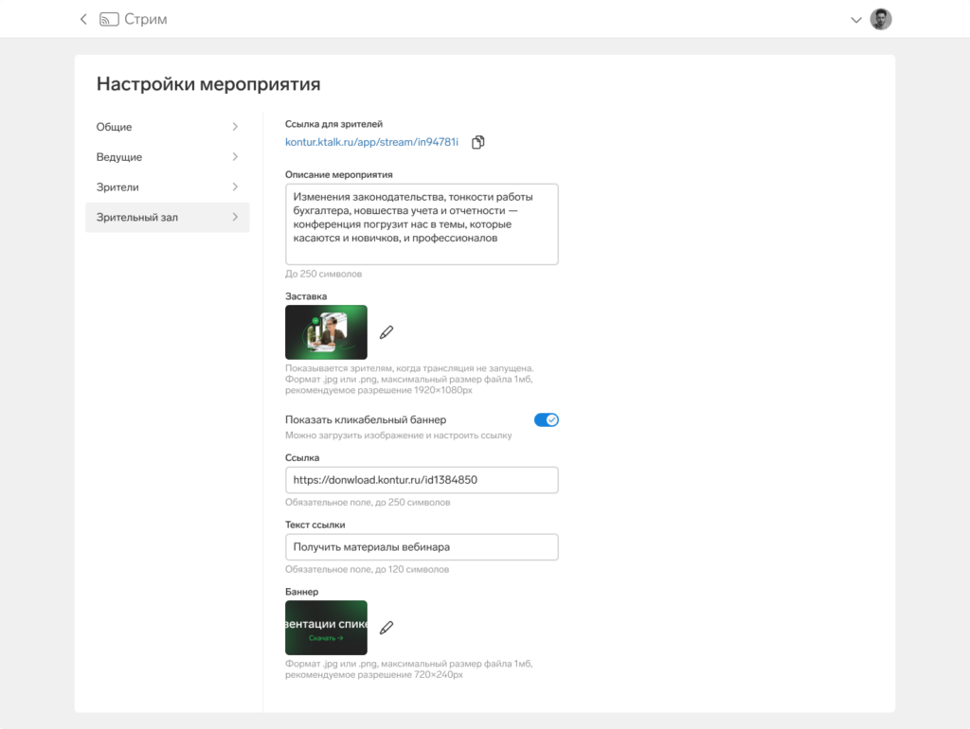Click the Стрим broadcast logo icon
The height and width of the screenshot is (729, 970).
pyautogui.click(x=110, y=19)
